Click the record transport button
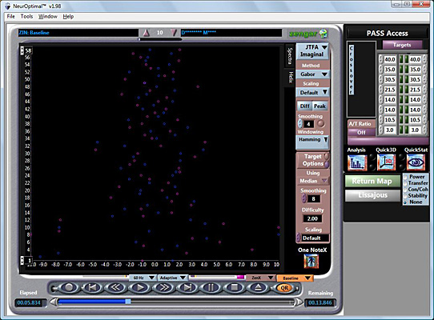The width and height of the screenshot is (434, 320). coord(69,288)
